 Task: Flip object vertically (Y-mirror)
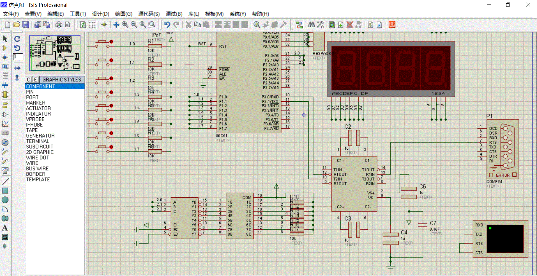[x=17, y=77]
